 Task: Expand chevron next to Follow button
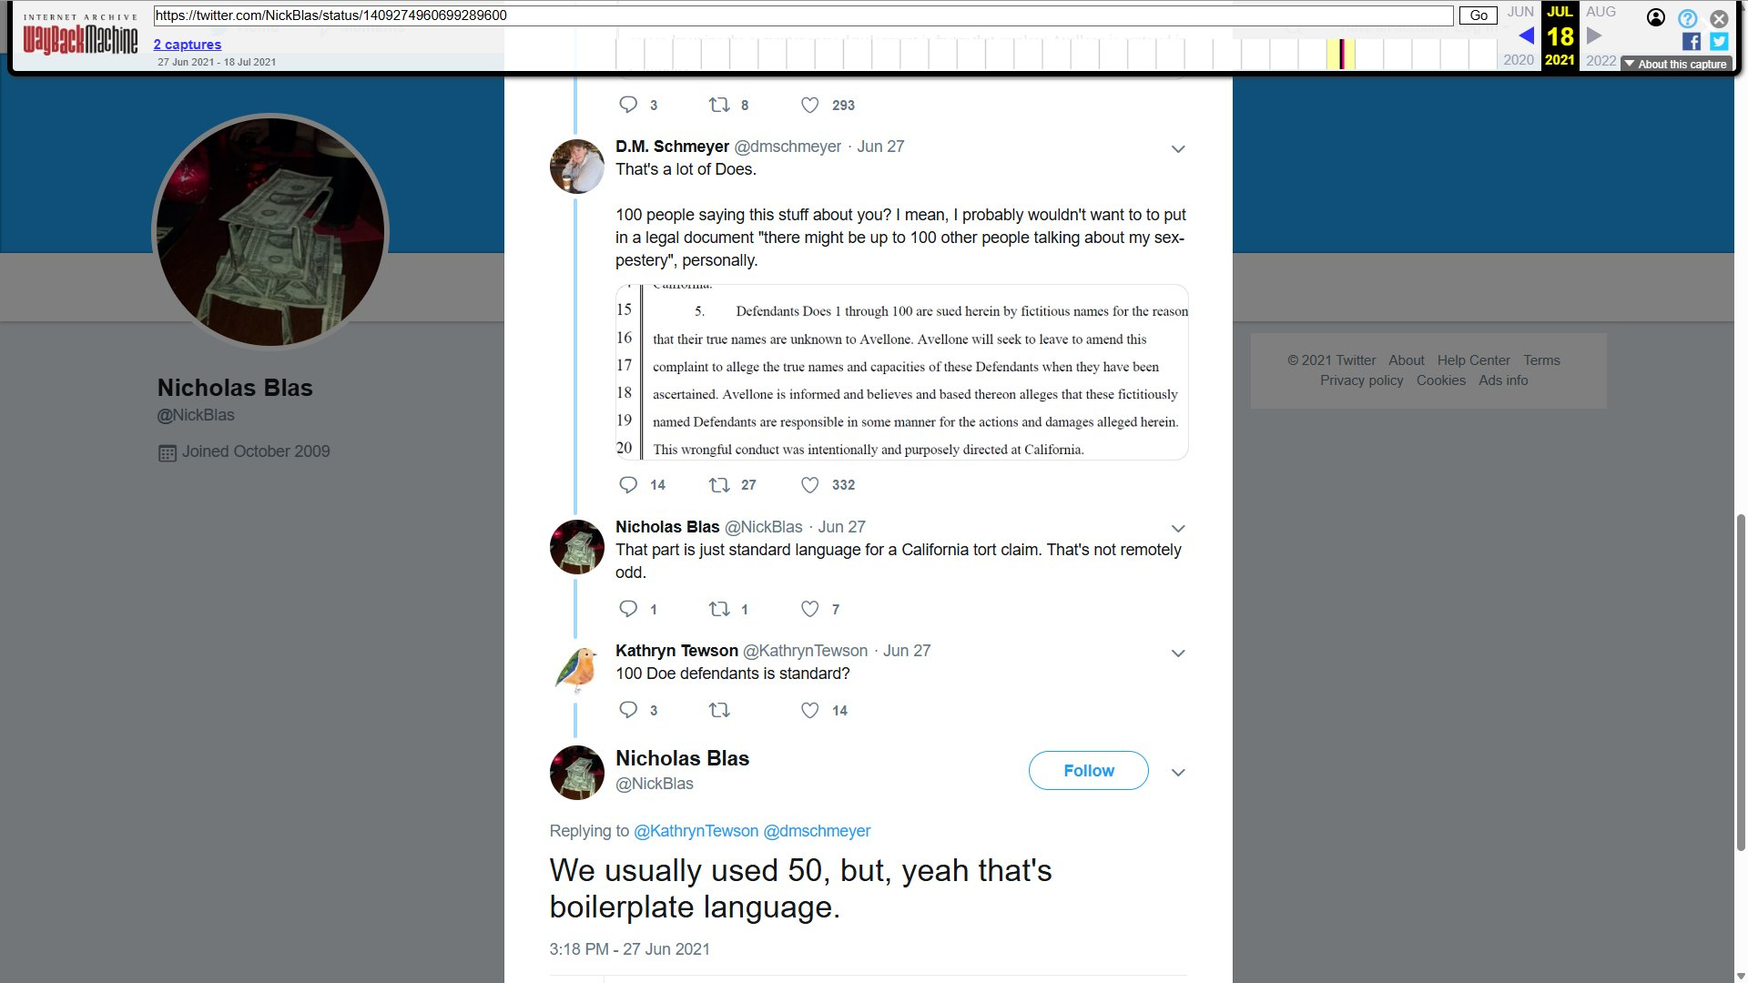pos(1178,773)
